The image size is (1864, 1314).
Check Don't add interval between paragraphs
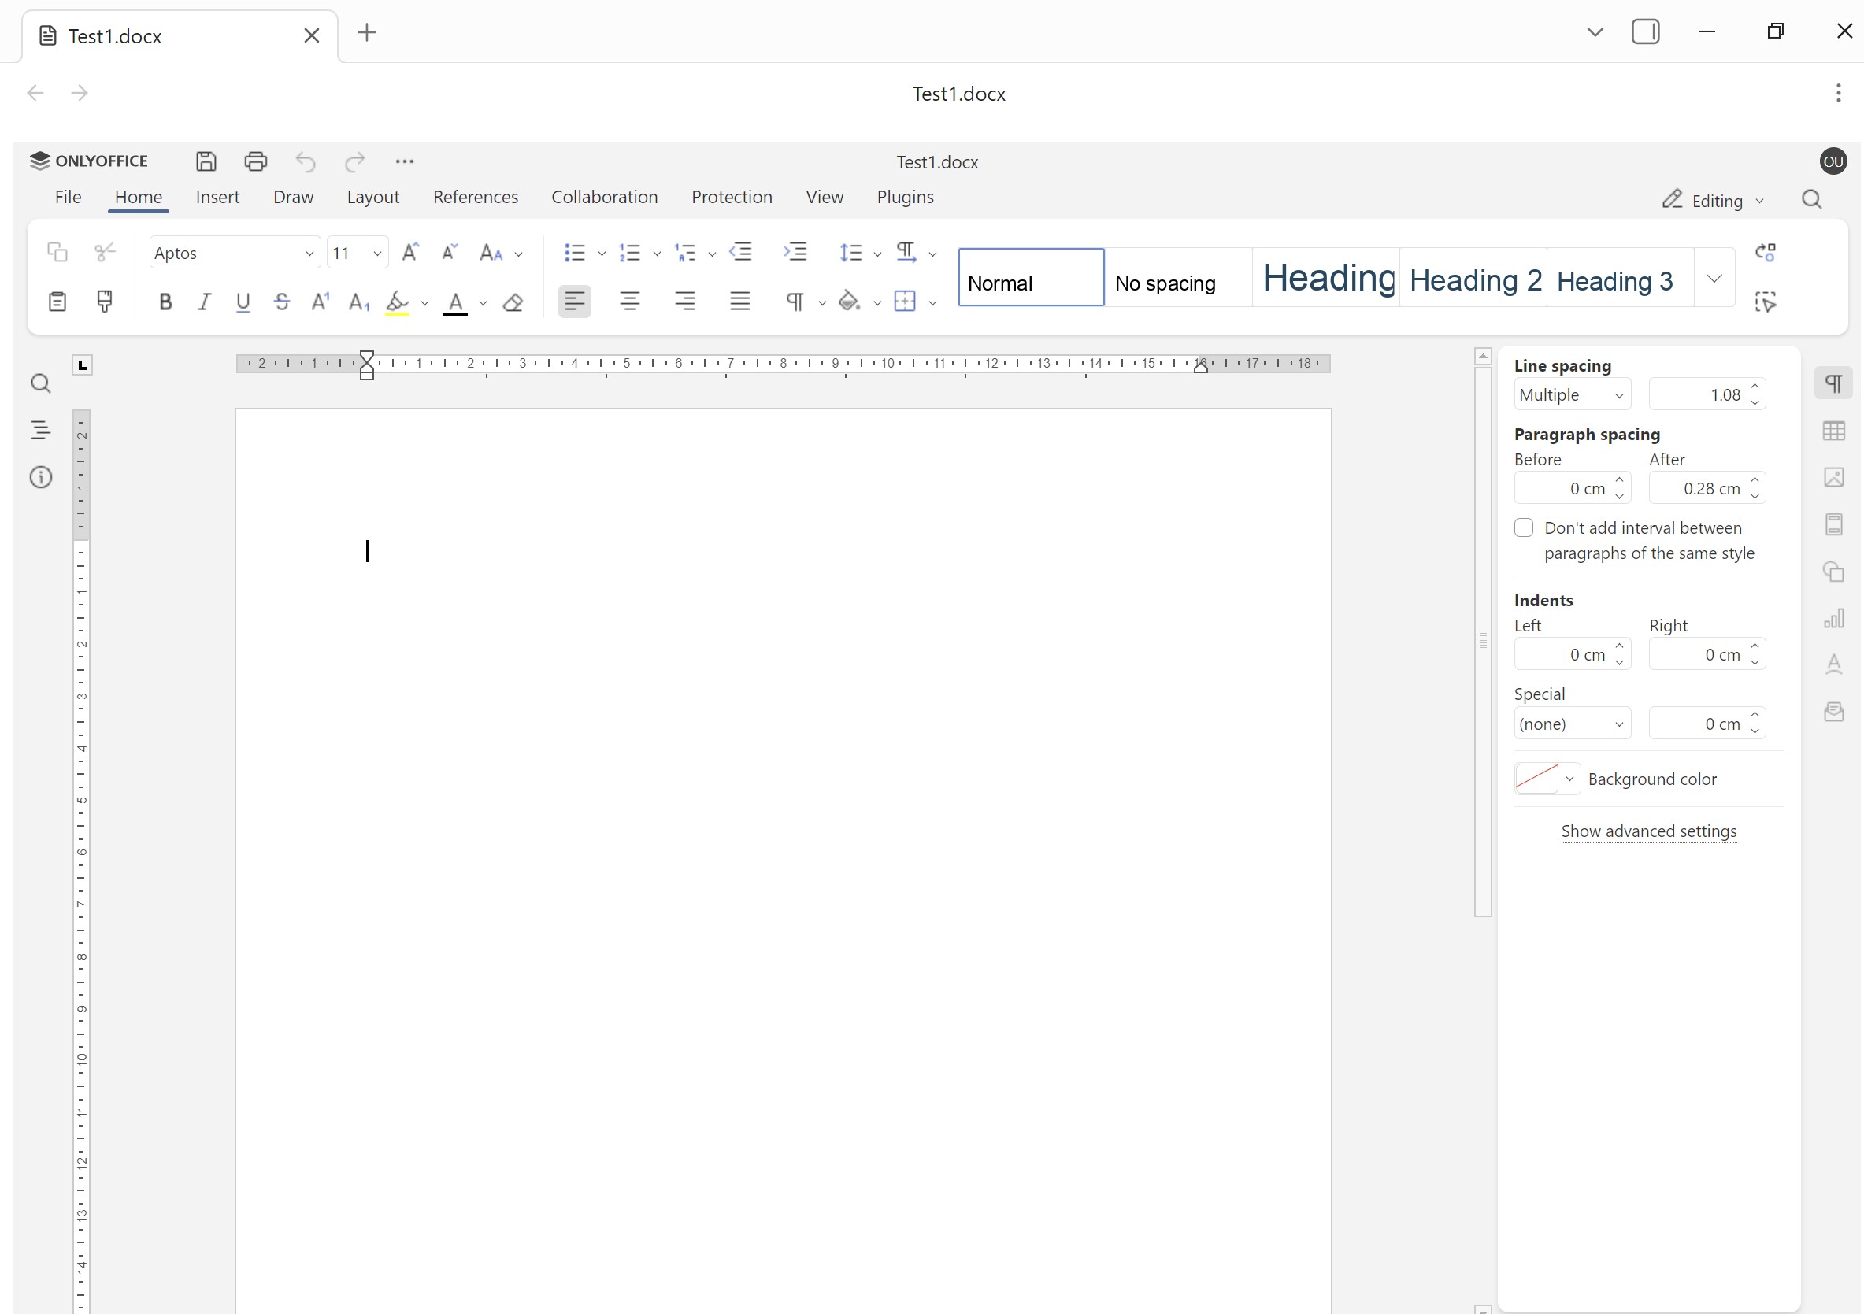click(1524, 528)
